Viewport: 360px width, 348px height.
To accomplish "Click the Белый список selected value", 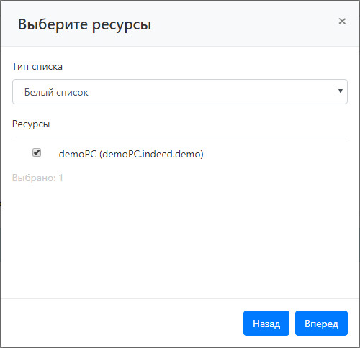I will point(56,92).
